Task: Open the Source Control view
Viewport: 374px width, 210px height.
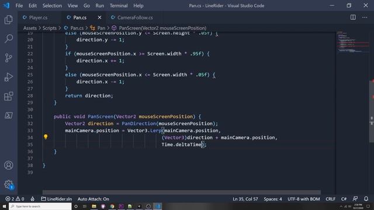Action: pos(9,58)
